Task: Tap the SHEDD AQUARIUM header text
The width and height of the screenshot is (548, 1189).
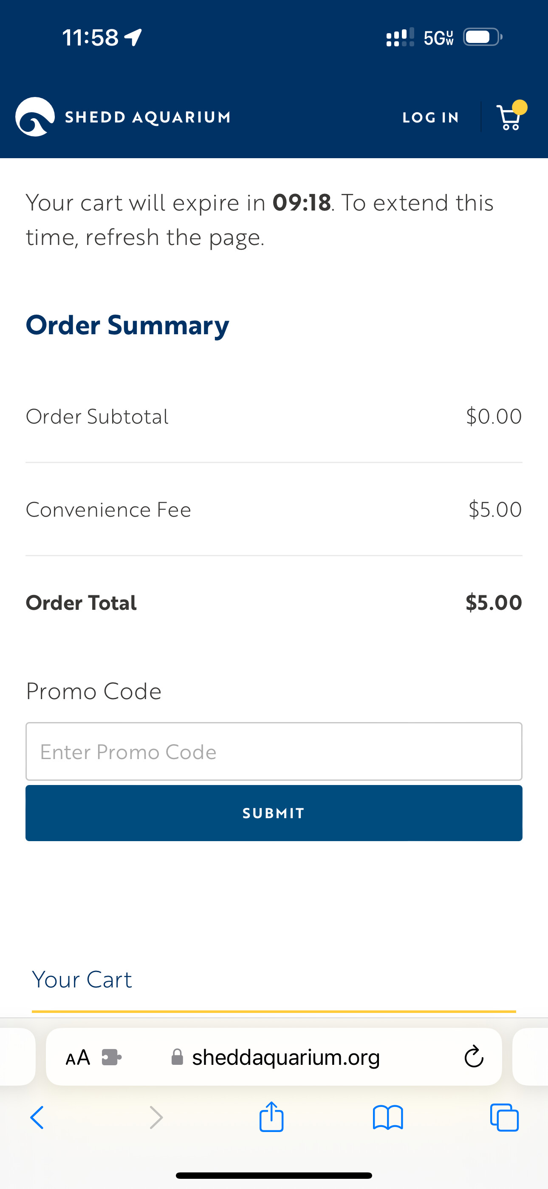Action: [x=147, y=117]
